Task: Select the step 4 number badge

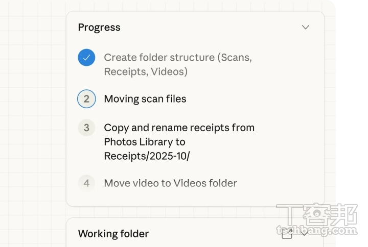Action: pyautogui.click(x=86, y=183)
